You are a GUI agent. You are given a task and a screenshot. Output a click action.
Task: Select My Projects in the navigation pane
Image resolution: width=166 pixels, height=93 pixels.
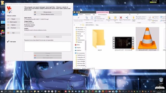coord(80,36)
